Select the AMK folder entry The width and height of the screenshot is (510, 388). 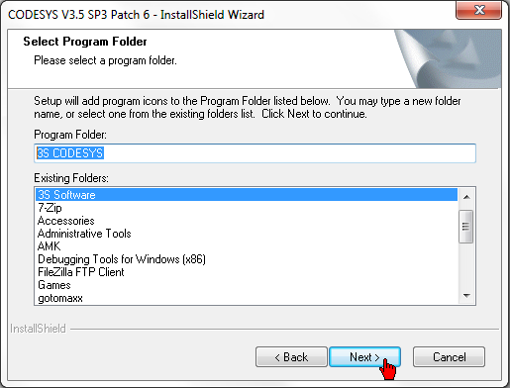[x=247, y=246]
